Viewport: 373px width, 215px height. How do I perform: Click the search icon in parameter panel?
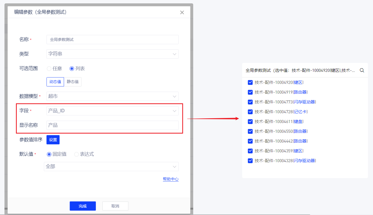(x=362, y=70)
